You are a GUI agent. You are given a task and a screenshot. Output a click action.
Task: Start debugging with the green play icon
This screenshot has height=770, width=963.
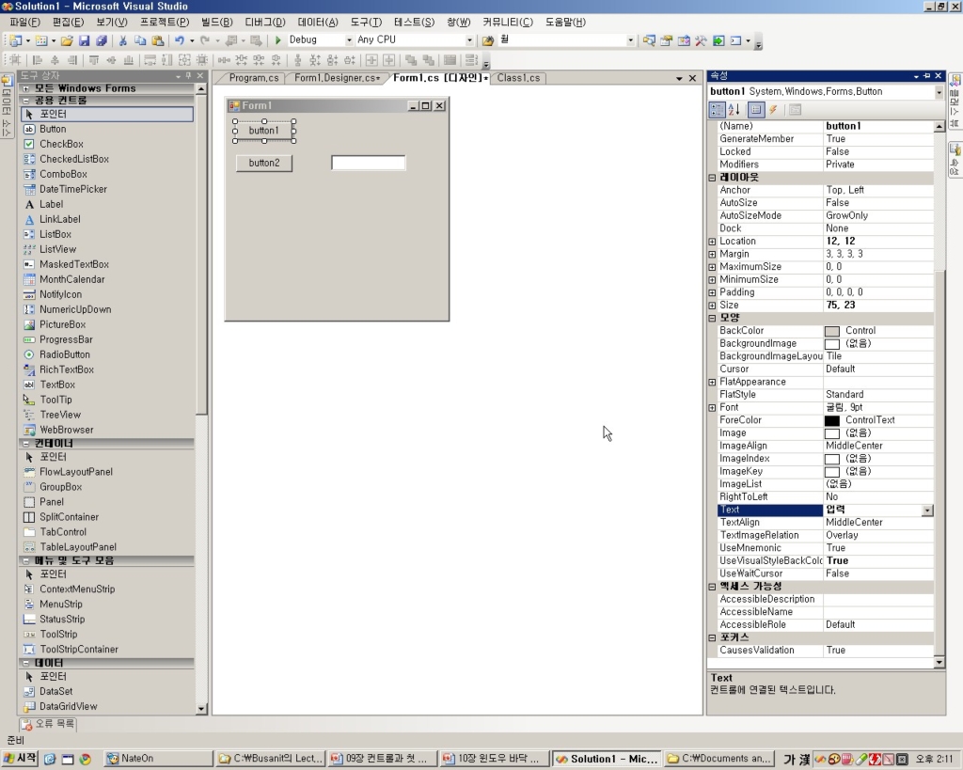(277, 40)
